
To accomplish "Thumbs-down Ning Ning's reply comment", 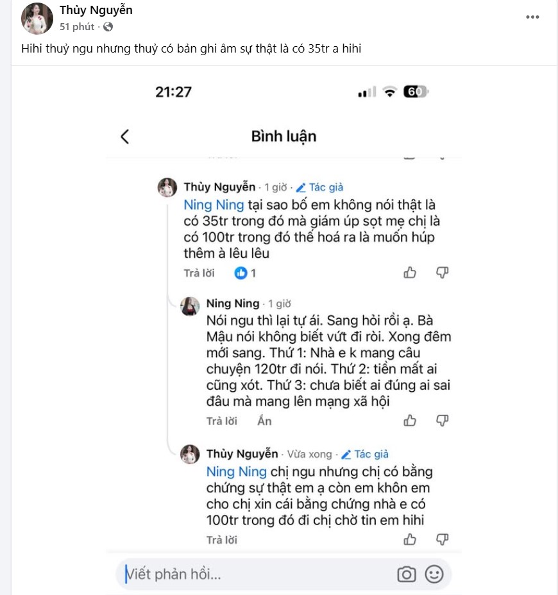I will coord(442,421).
